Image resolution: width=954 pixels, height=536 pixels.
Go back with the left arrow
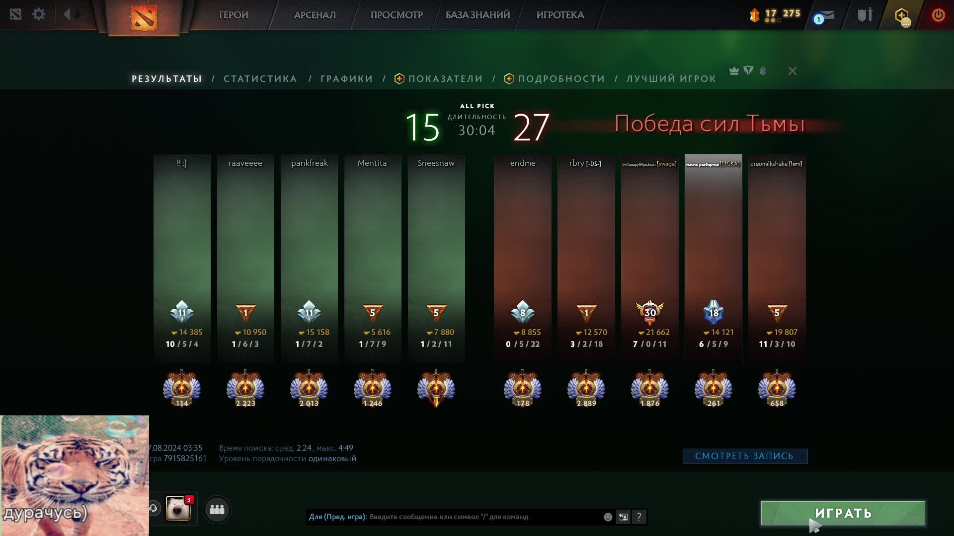click(x=67, y=14)
